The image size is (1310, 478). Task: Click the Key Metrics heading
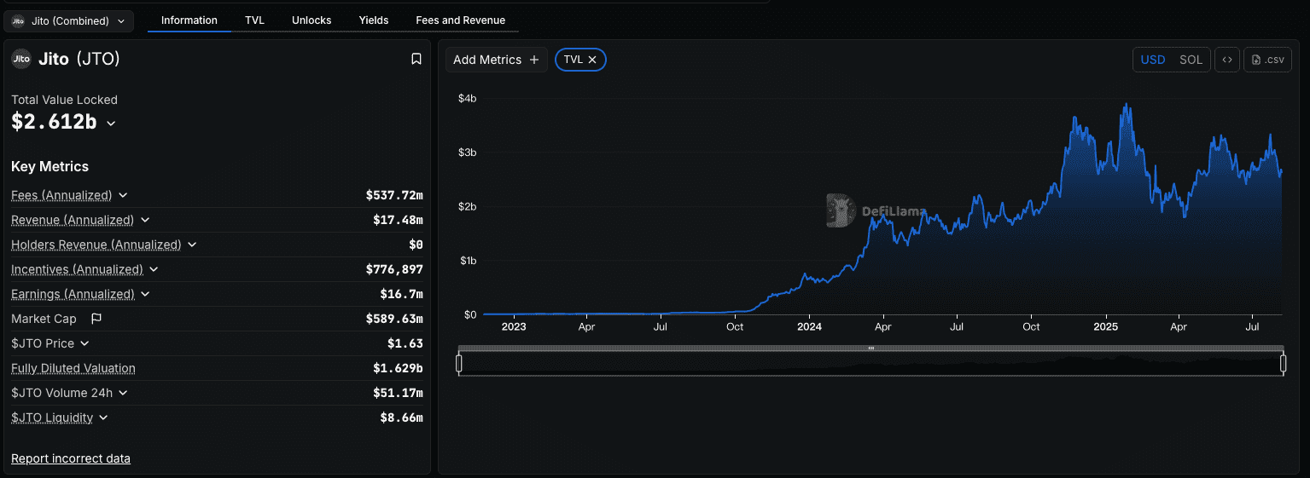point(49,166)
